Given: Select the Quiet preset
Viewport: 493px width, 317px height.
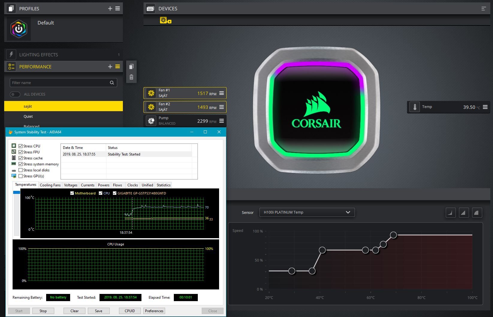Looking at the screenshot, I should (x=64, y=116).
